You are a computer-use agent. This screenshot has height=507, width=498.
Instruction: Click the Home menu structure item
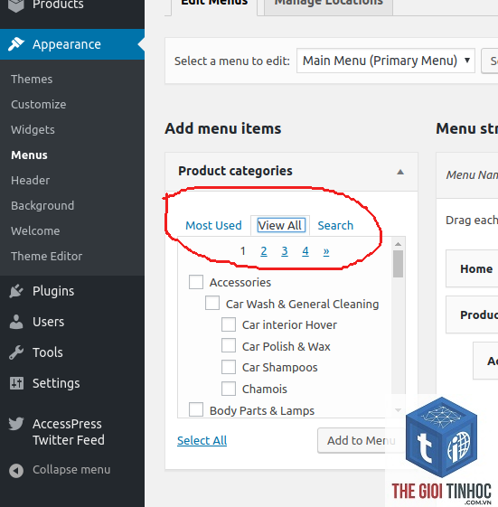click(x=472, y=268)
